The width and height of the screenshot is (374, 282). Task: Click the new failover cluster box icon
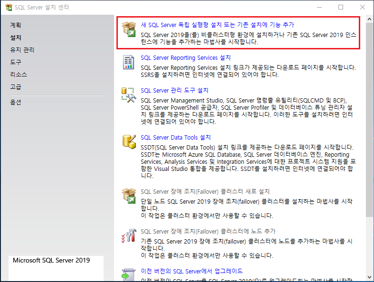[x=129, y=196]
